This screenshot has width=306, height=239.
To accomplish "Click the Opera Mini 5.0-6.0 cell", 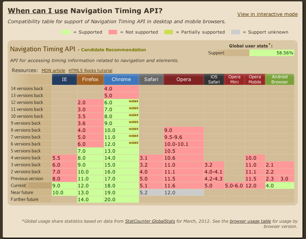I will tap(234, 186).
